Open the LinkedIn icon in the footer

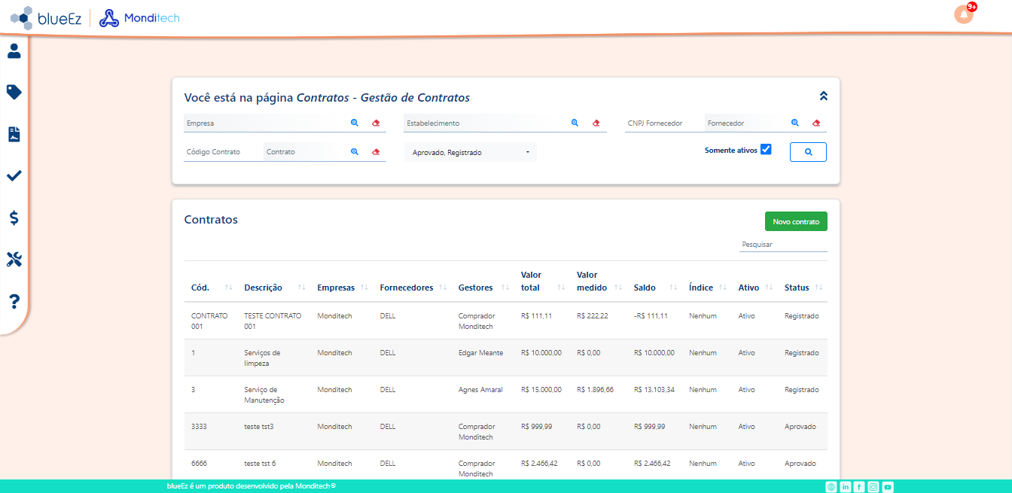click(846, 487)
